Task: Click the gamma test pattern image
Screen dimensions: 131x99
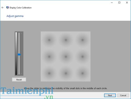Action: 65,56
